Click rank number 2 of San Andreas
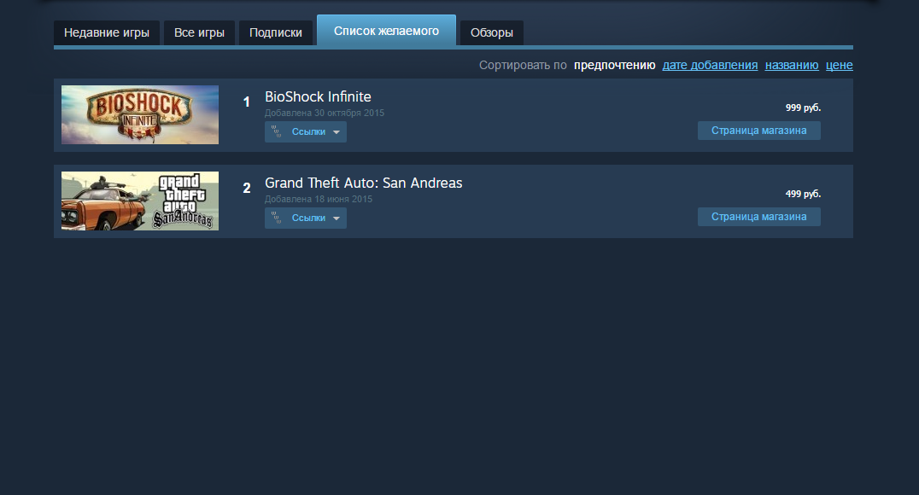The image size is (919, 495). [x=247, y=188]
